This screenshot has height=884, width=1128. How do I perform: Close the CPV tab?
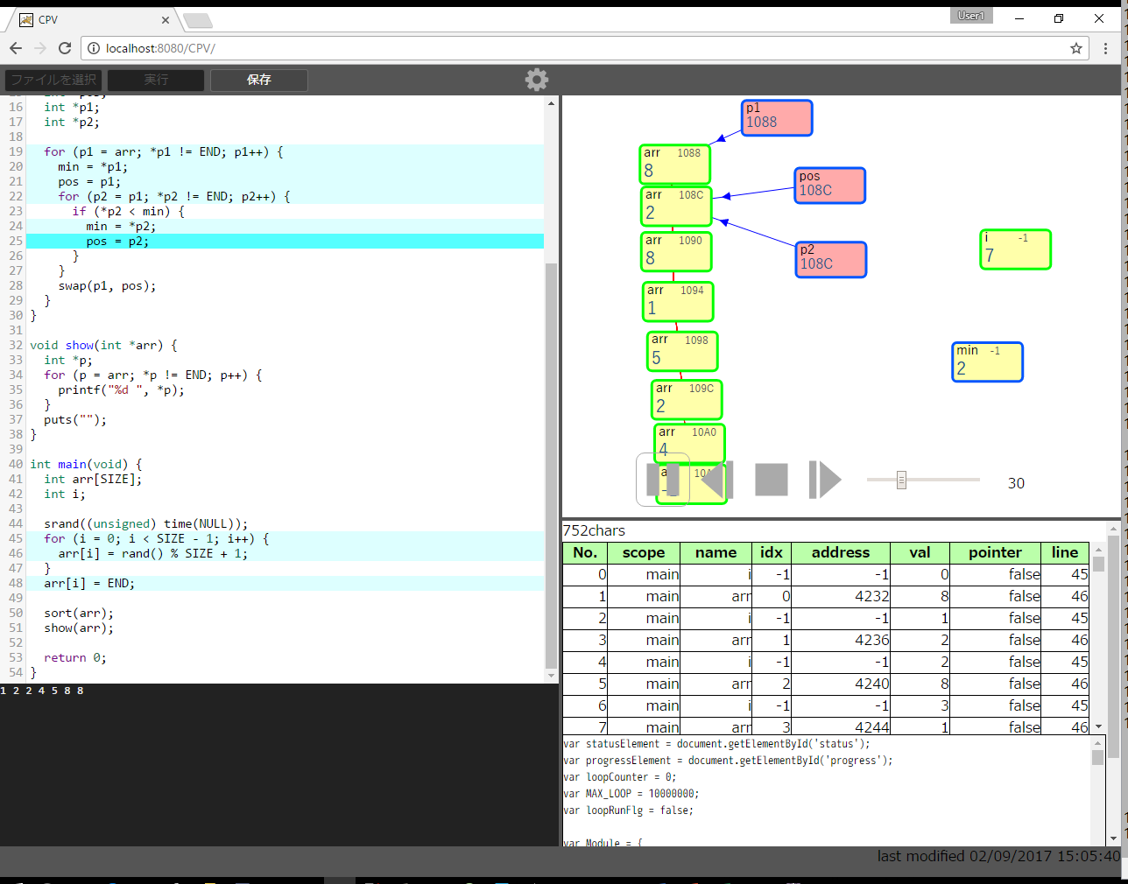click(x=166, y=19)
